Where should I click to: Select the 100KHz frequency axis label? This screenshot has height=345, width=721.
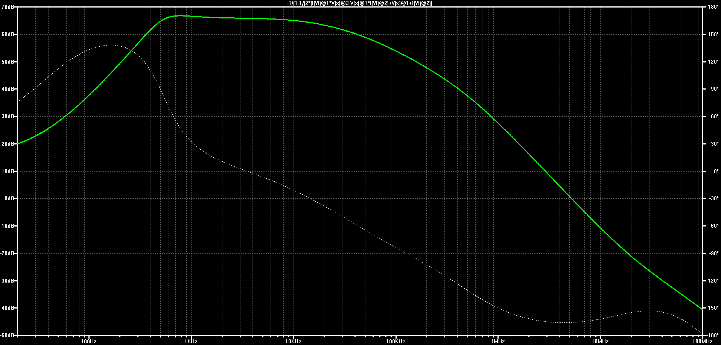[x=395, y=341]
